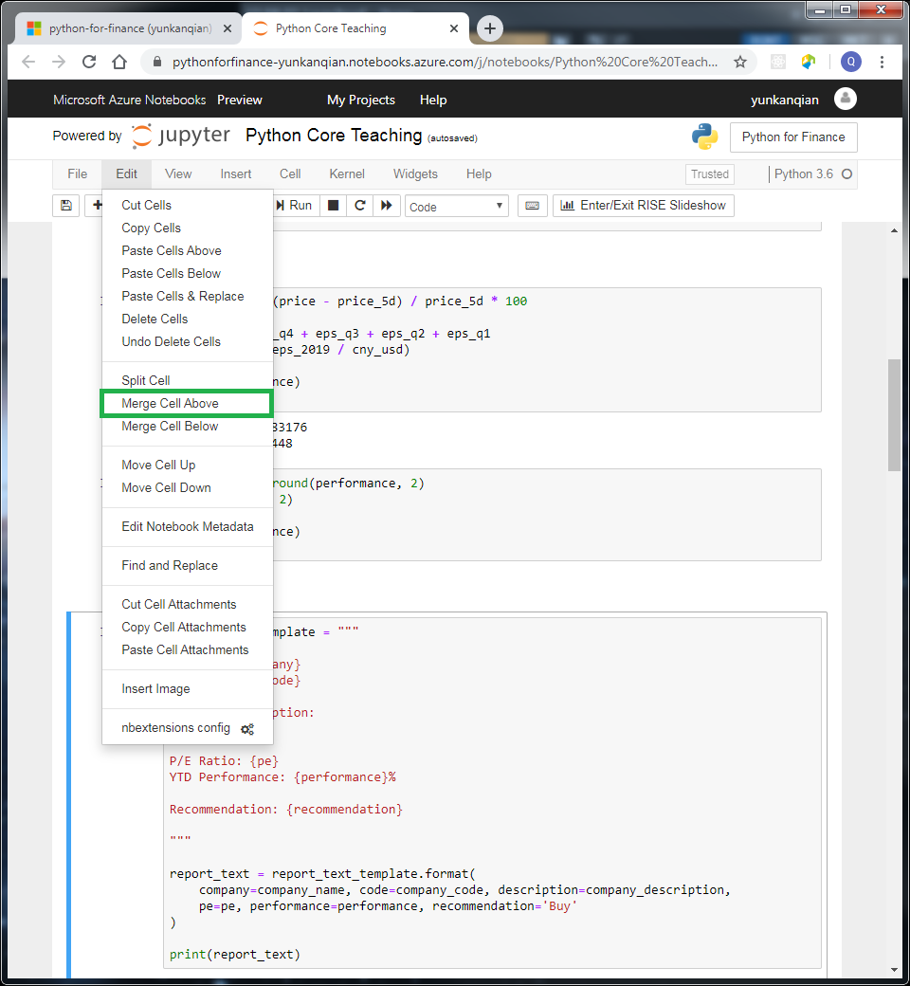The width and height of the screenshot is (910, 986).
Task: Save the notebook using the floppy disk icon
Action: 65,206
